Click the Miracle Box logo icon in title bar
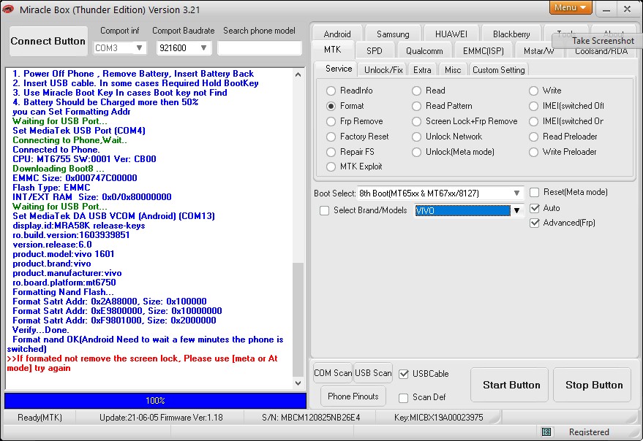 (8, 9)
